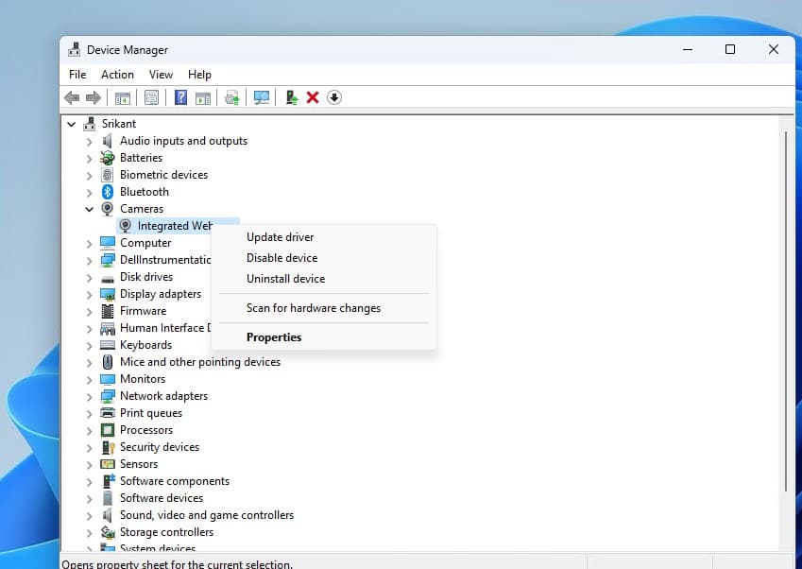
Task: Select Disable device in context menu
Action: (x=282, y=258)
